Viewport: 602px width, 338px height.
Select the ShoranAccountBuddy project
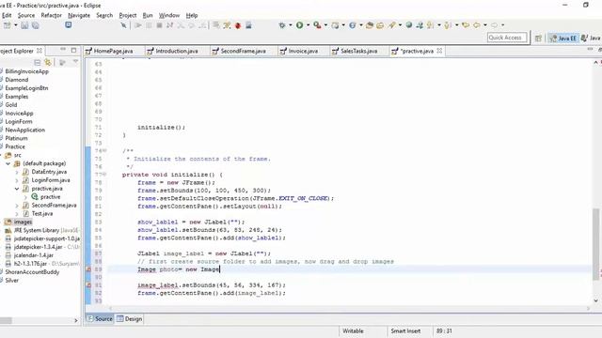point(32,272)
